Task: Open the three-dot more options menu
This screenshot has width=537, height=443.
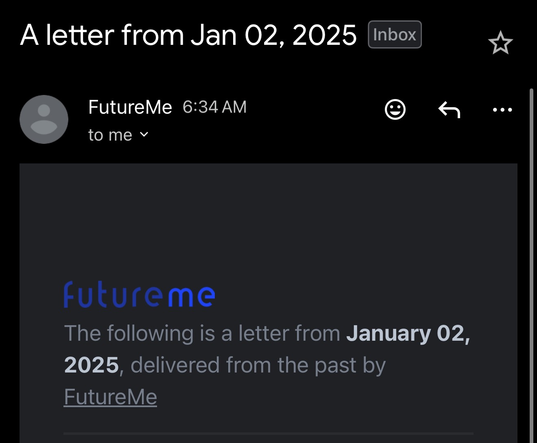Action: [502, 110]
